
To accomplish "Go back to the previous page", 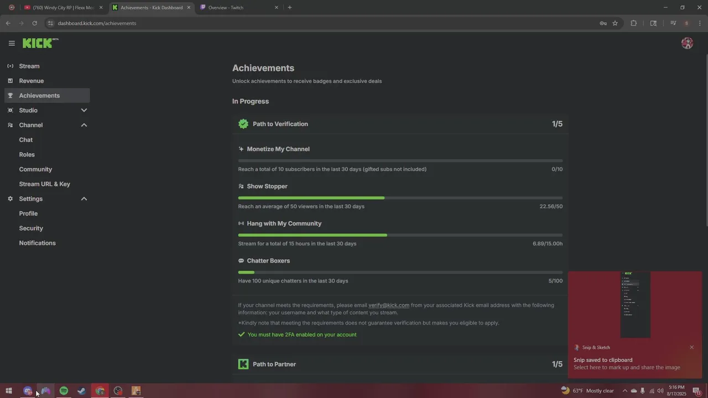I will [8, 23].
